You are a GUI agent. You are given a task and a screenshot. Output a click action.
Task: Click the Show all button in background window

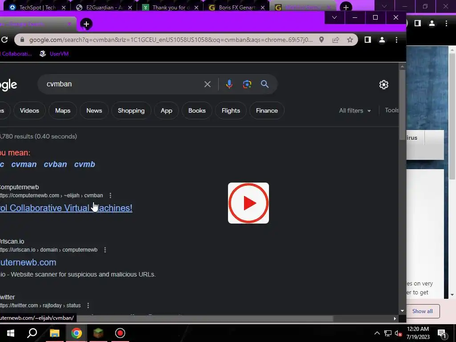(423, 311)
